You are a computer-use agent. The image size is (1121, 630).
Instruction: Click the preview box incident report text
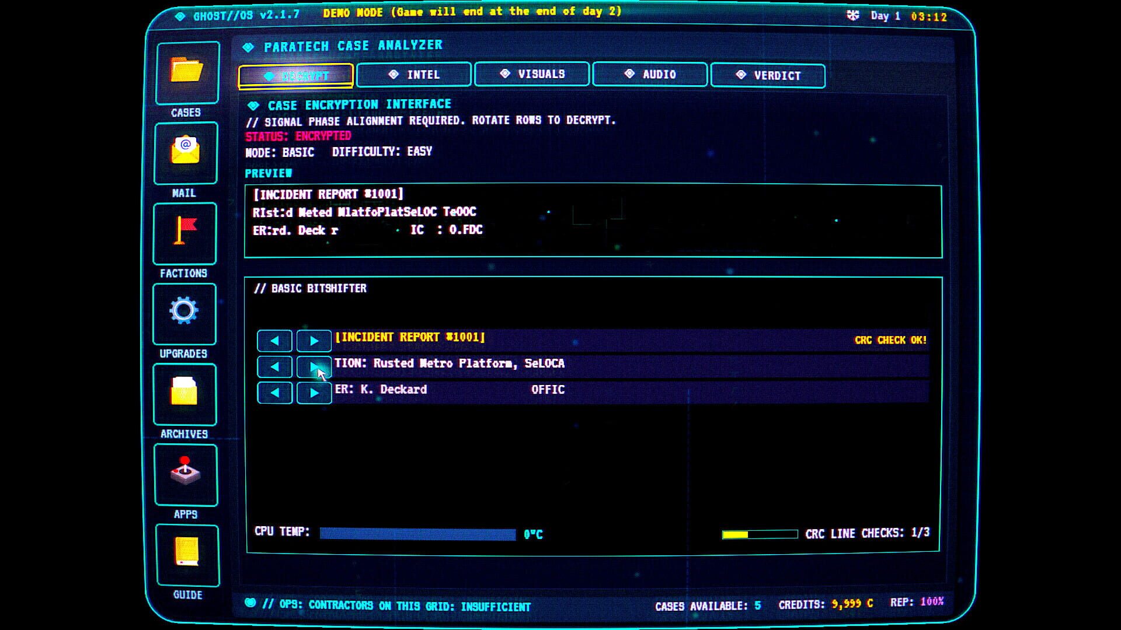(x=328, y=194)
